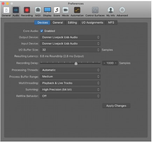
Task: Open the Input Device dropdown
Action: pyautogui.click(x=70, y=43)
